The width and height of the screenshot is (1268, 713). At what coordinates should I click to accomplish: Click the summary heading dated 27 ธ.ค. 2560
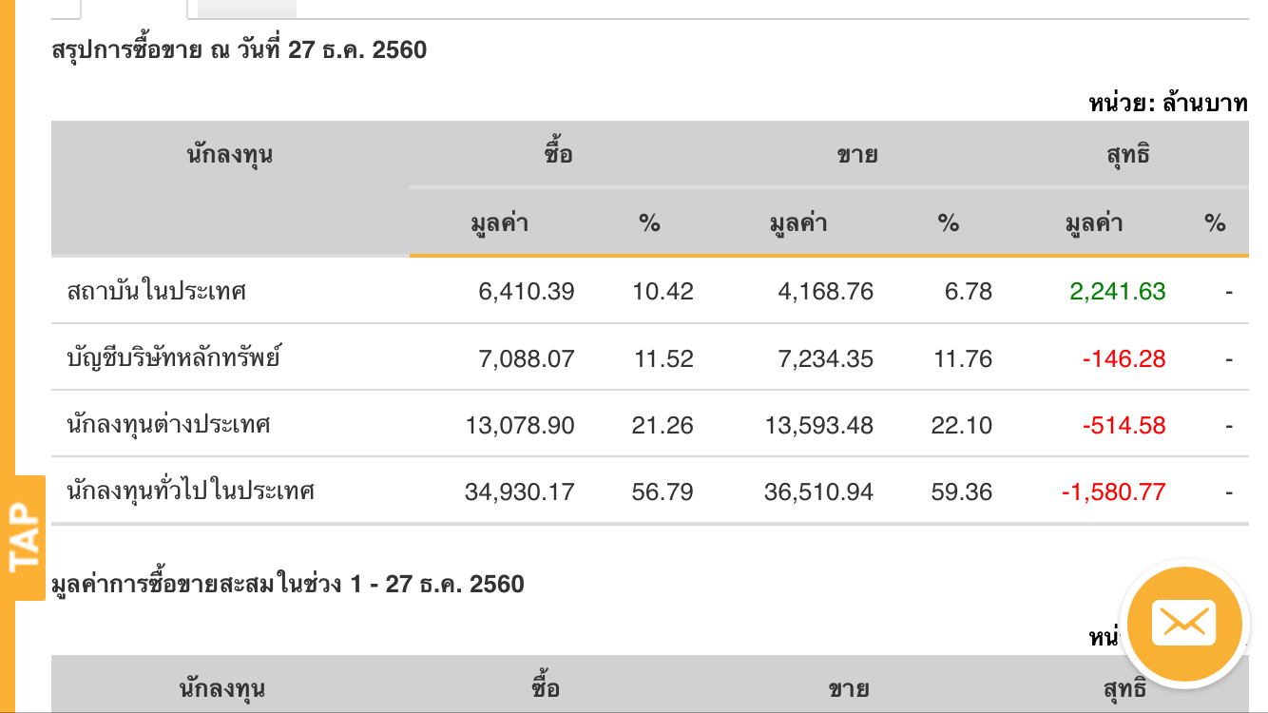pos(240,49)
